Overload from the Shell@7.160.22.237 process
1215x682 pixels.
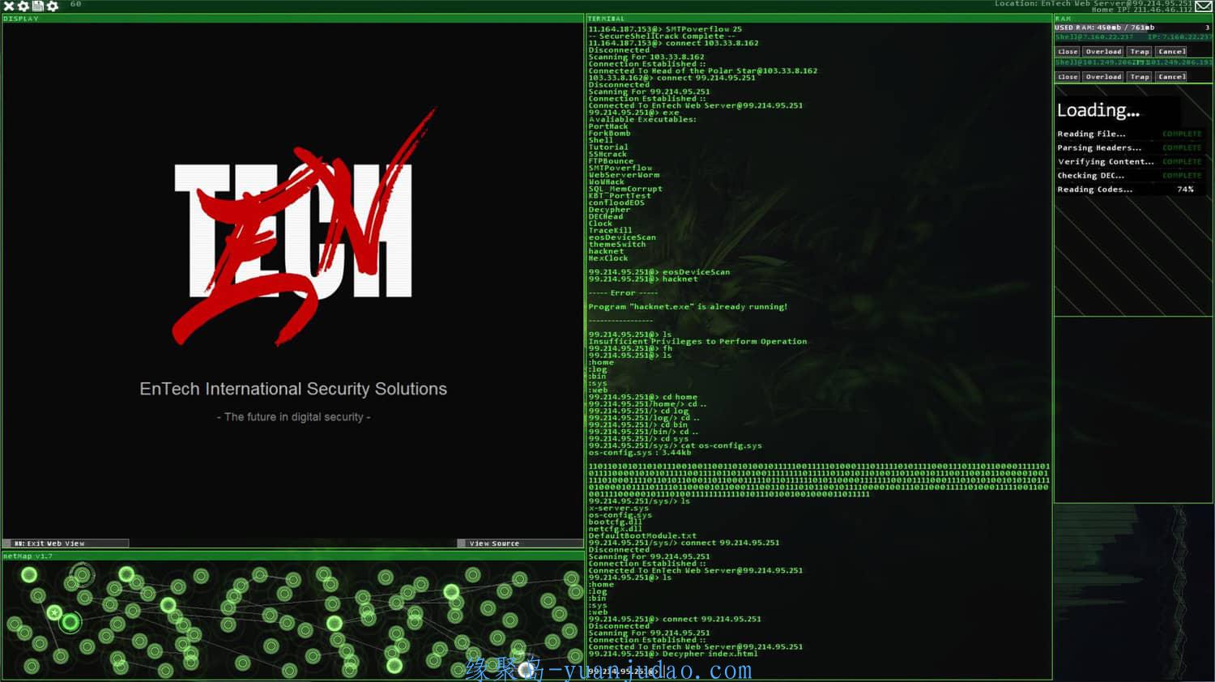pyautogui.click(x=1103, y=51)
